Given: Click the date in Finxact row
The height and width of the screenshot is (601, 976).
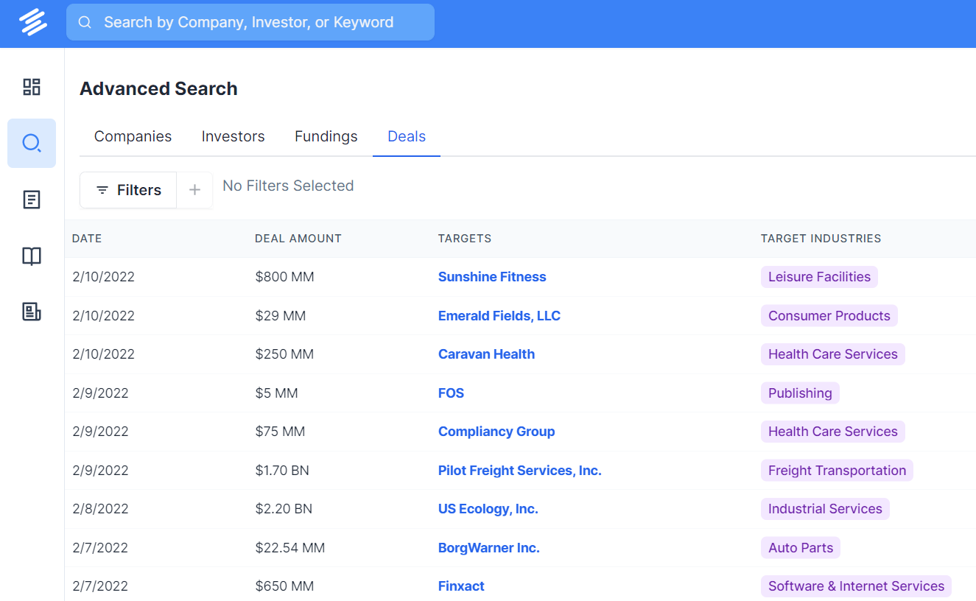Looking at the screenshot, I should [100, 586].
